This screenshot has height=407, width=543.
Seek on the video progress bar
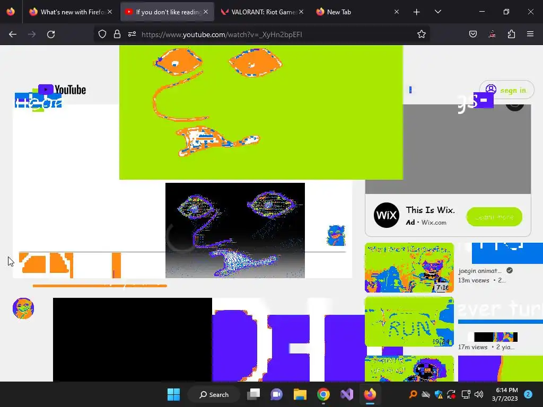(182, 252)
